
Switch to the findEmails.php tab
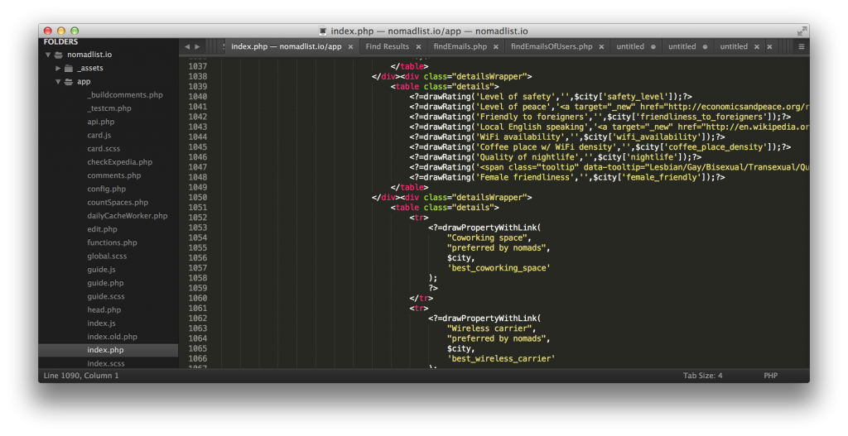[460, 47]
